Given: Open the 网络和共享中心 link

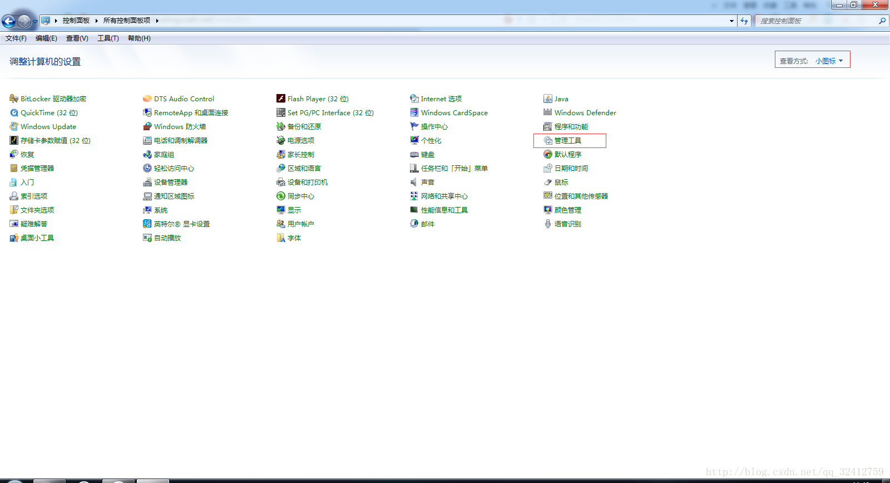Looking at the screenshot, I should [x=444, y=196].
